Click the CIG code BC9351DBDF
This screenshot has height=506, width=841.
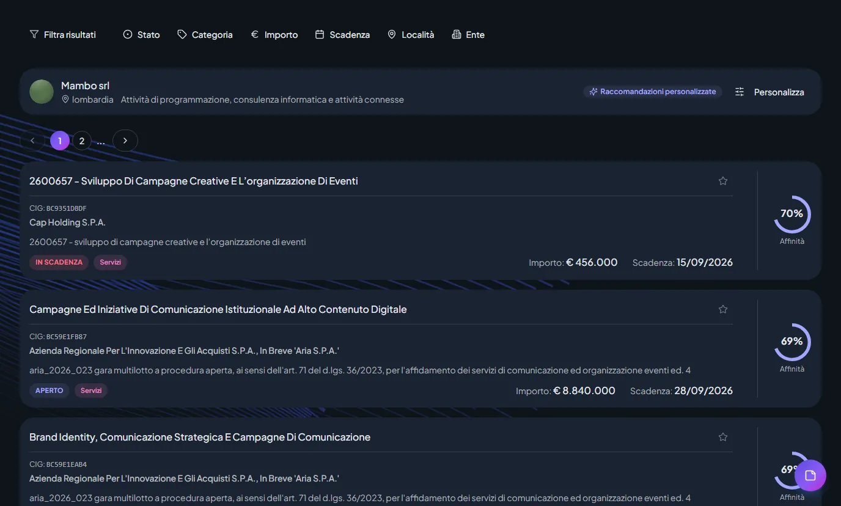[x=67, y=208]
